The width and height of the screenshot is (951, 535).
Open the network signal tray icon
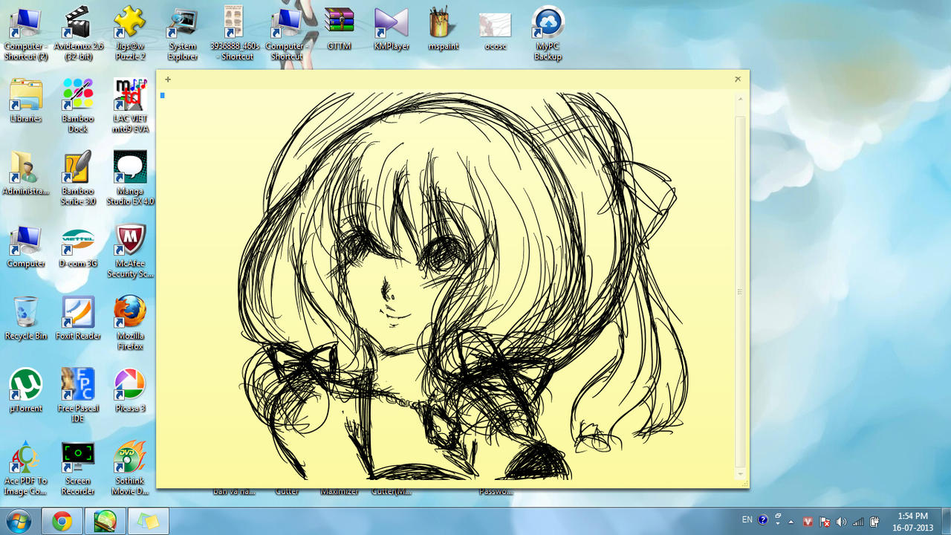[859, 522]
